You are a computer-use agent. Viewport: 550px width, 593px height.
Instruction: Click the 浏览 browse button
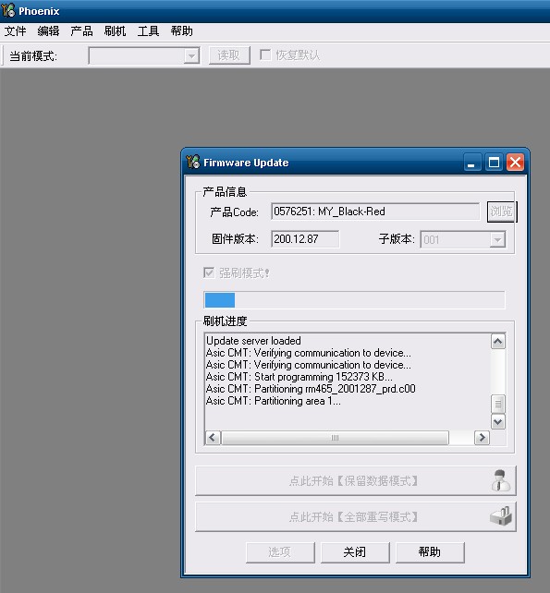pyautogui.click(x=501, y=212)
